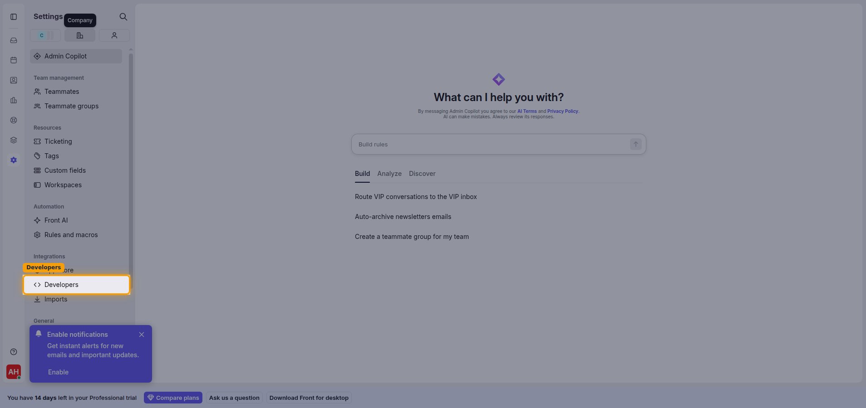The height and width of the screenshot is (408, 866).
Task: Open Front AI settings
Action: (76, 220)
